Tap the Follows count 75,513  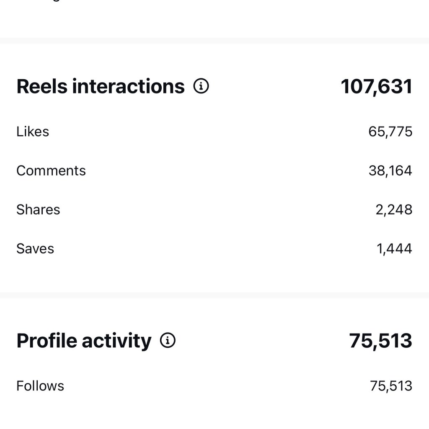(x=391, y=385)
